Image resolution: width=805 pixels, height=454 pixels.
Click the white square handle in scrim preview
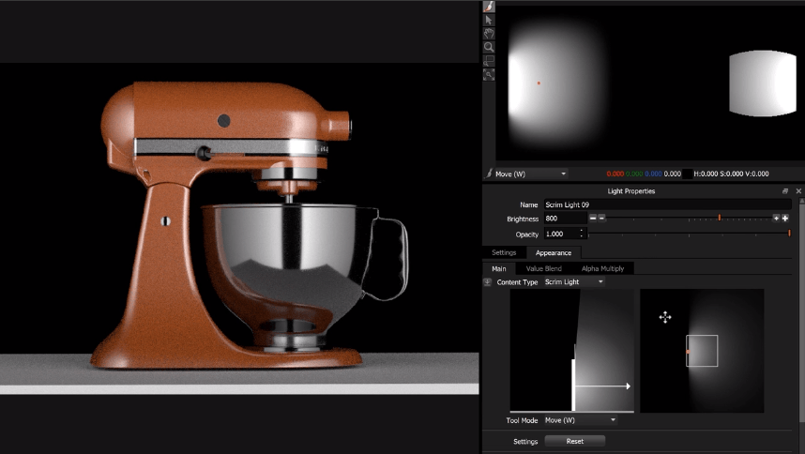[x=702, y=351]
